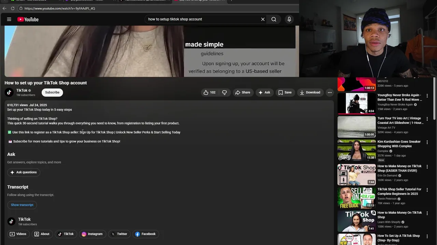Open the channel's Videos tab chip
Viewport: 437px width, 245px height.
pyautogui.click(x=18, y=234)
